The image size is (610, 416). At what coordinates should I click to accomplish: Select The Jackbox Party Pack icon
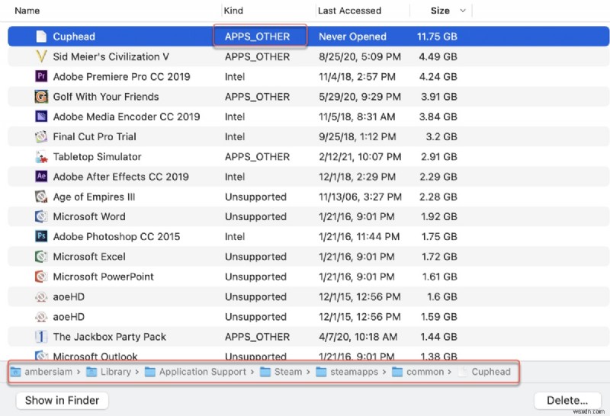41,337
